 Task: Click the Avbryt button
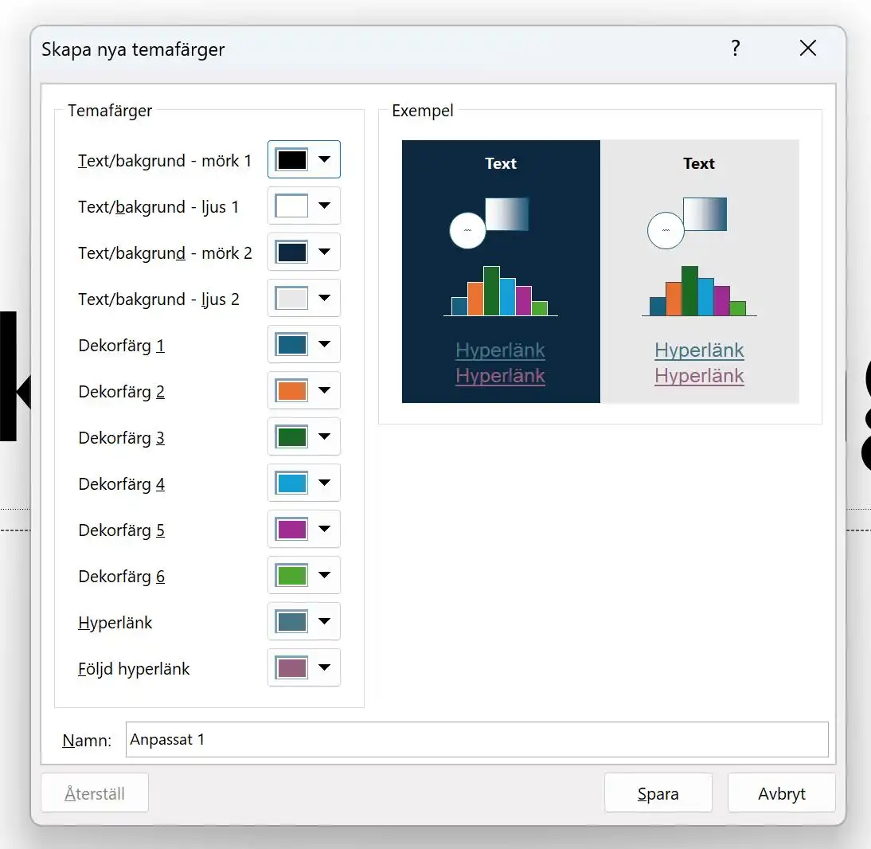tap(782, 793)
